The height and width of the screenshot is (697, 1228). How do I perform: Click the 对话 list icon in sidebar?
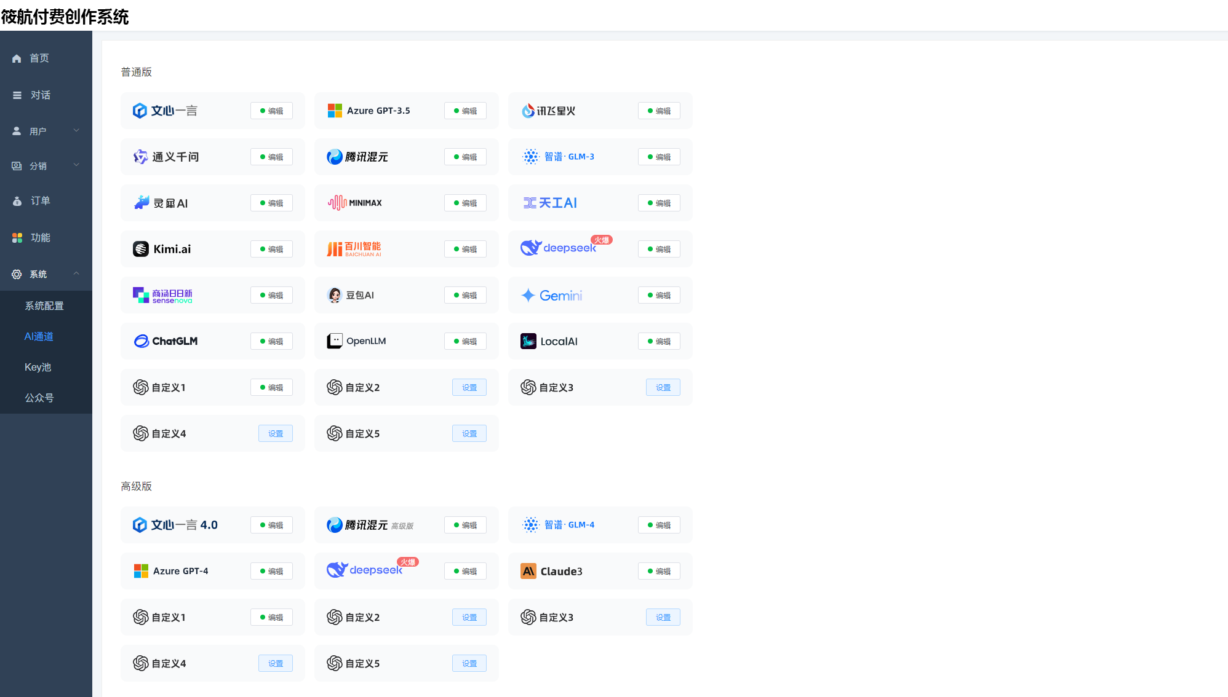pyautogui.click(x=17, y=95)
